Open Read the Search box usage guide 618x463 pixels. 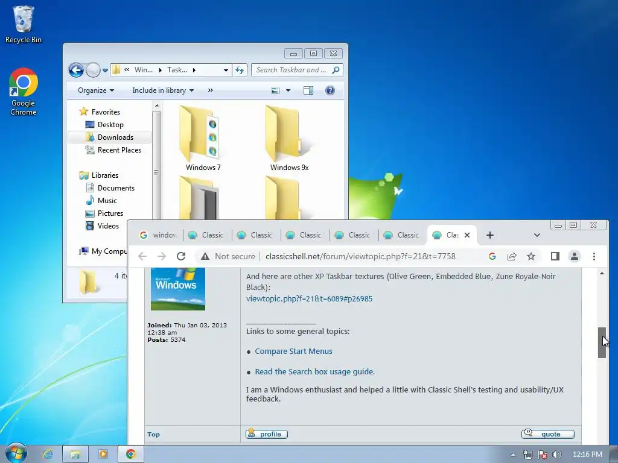(x=314, y=371)
